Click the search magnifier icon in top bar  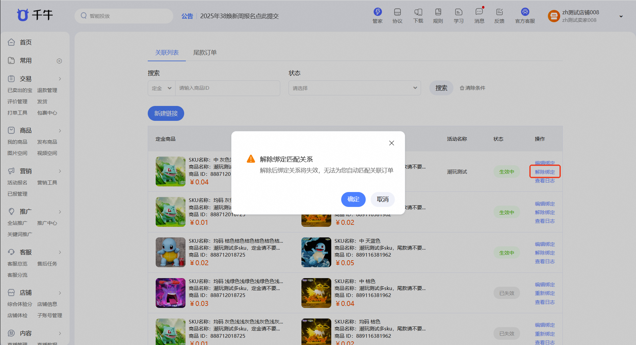tap(83, 16)
